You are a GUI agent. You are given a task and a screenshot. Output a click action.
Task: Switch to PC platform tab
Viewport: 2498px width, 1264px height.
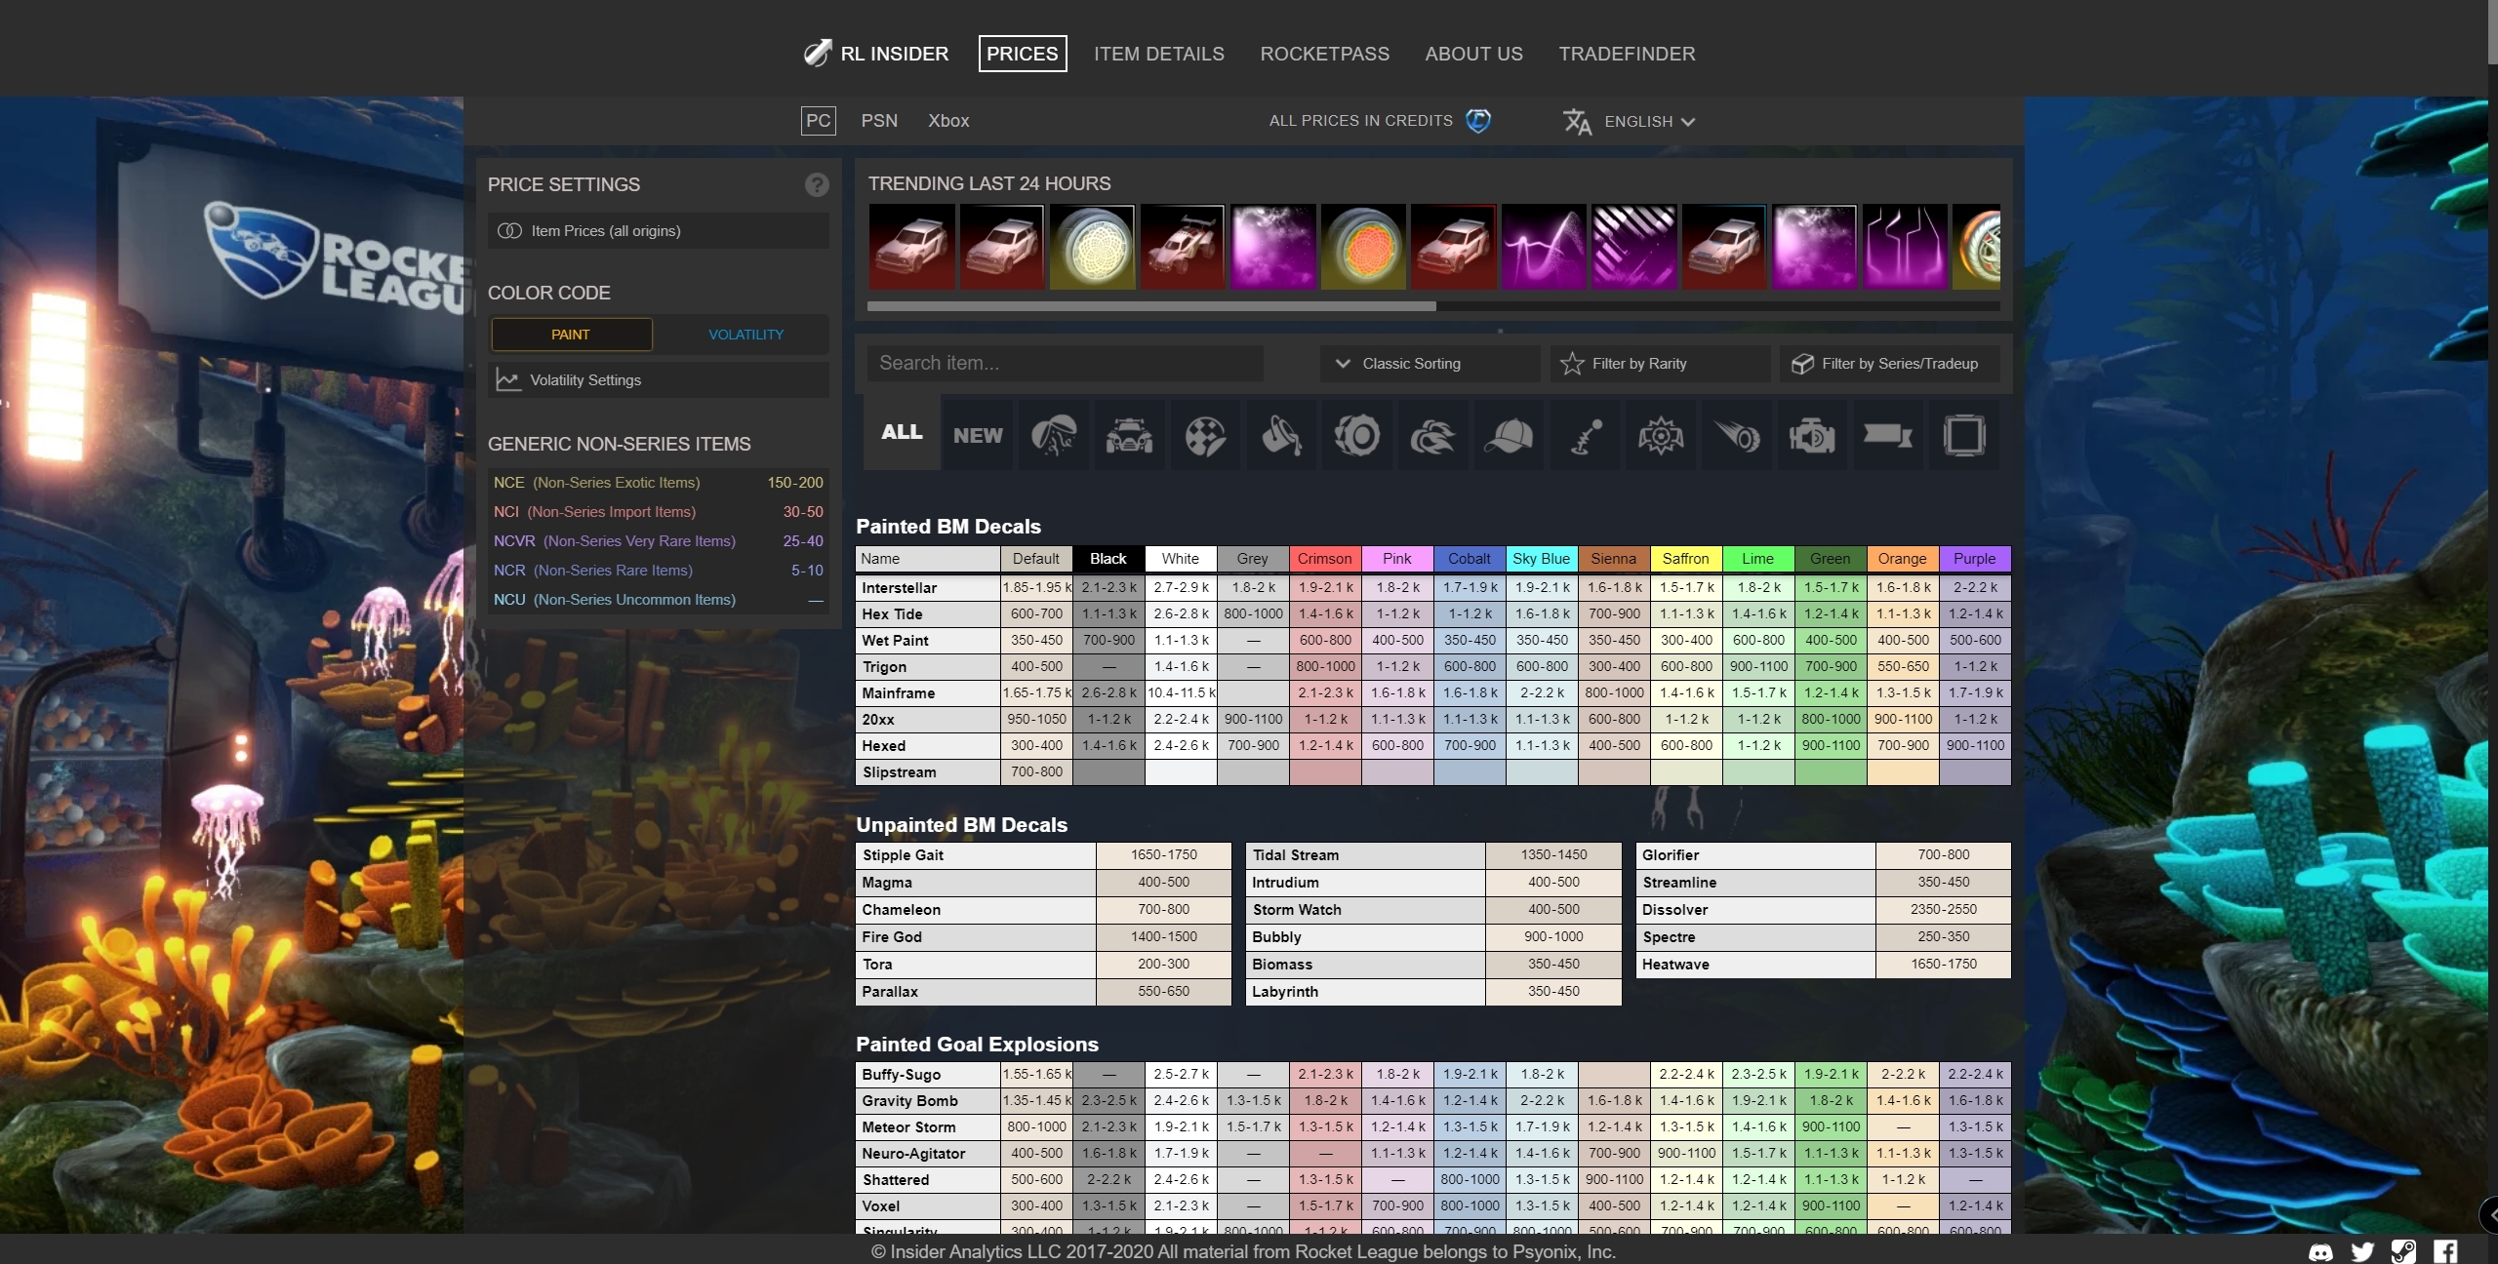click(820, 119)
